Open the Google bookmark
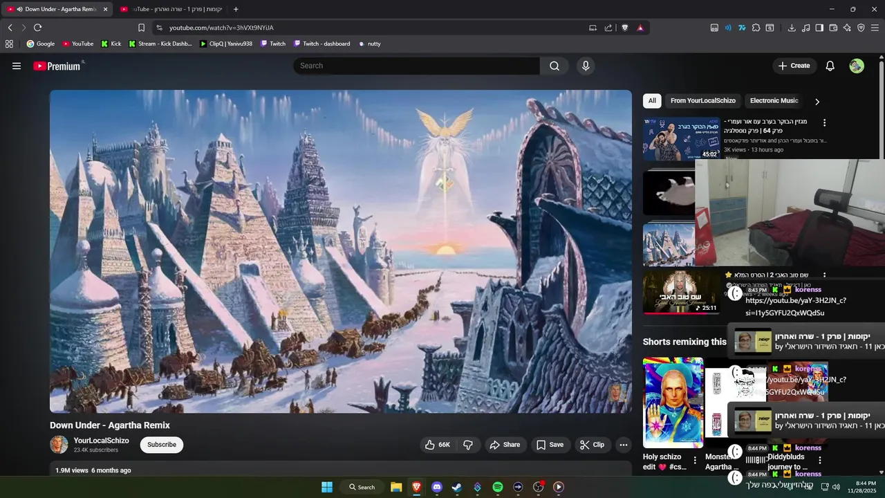Image resolution: width=885 pixels, height=498 pixels. click(41, 44)
